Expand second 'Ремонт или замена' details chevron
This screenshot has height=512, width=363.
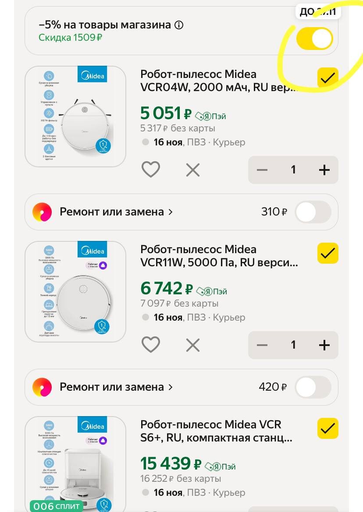(171, 387)
